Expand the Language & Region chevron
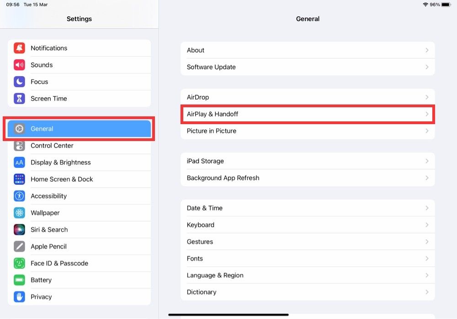This screenshot has height=319, width=457. (427, 275)
